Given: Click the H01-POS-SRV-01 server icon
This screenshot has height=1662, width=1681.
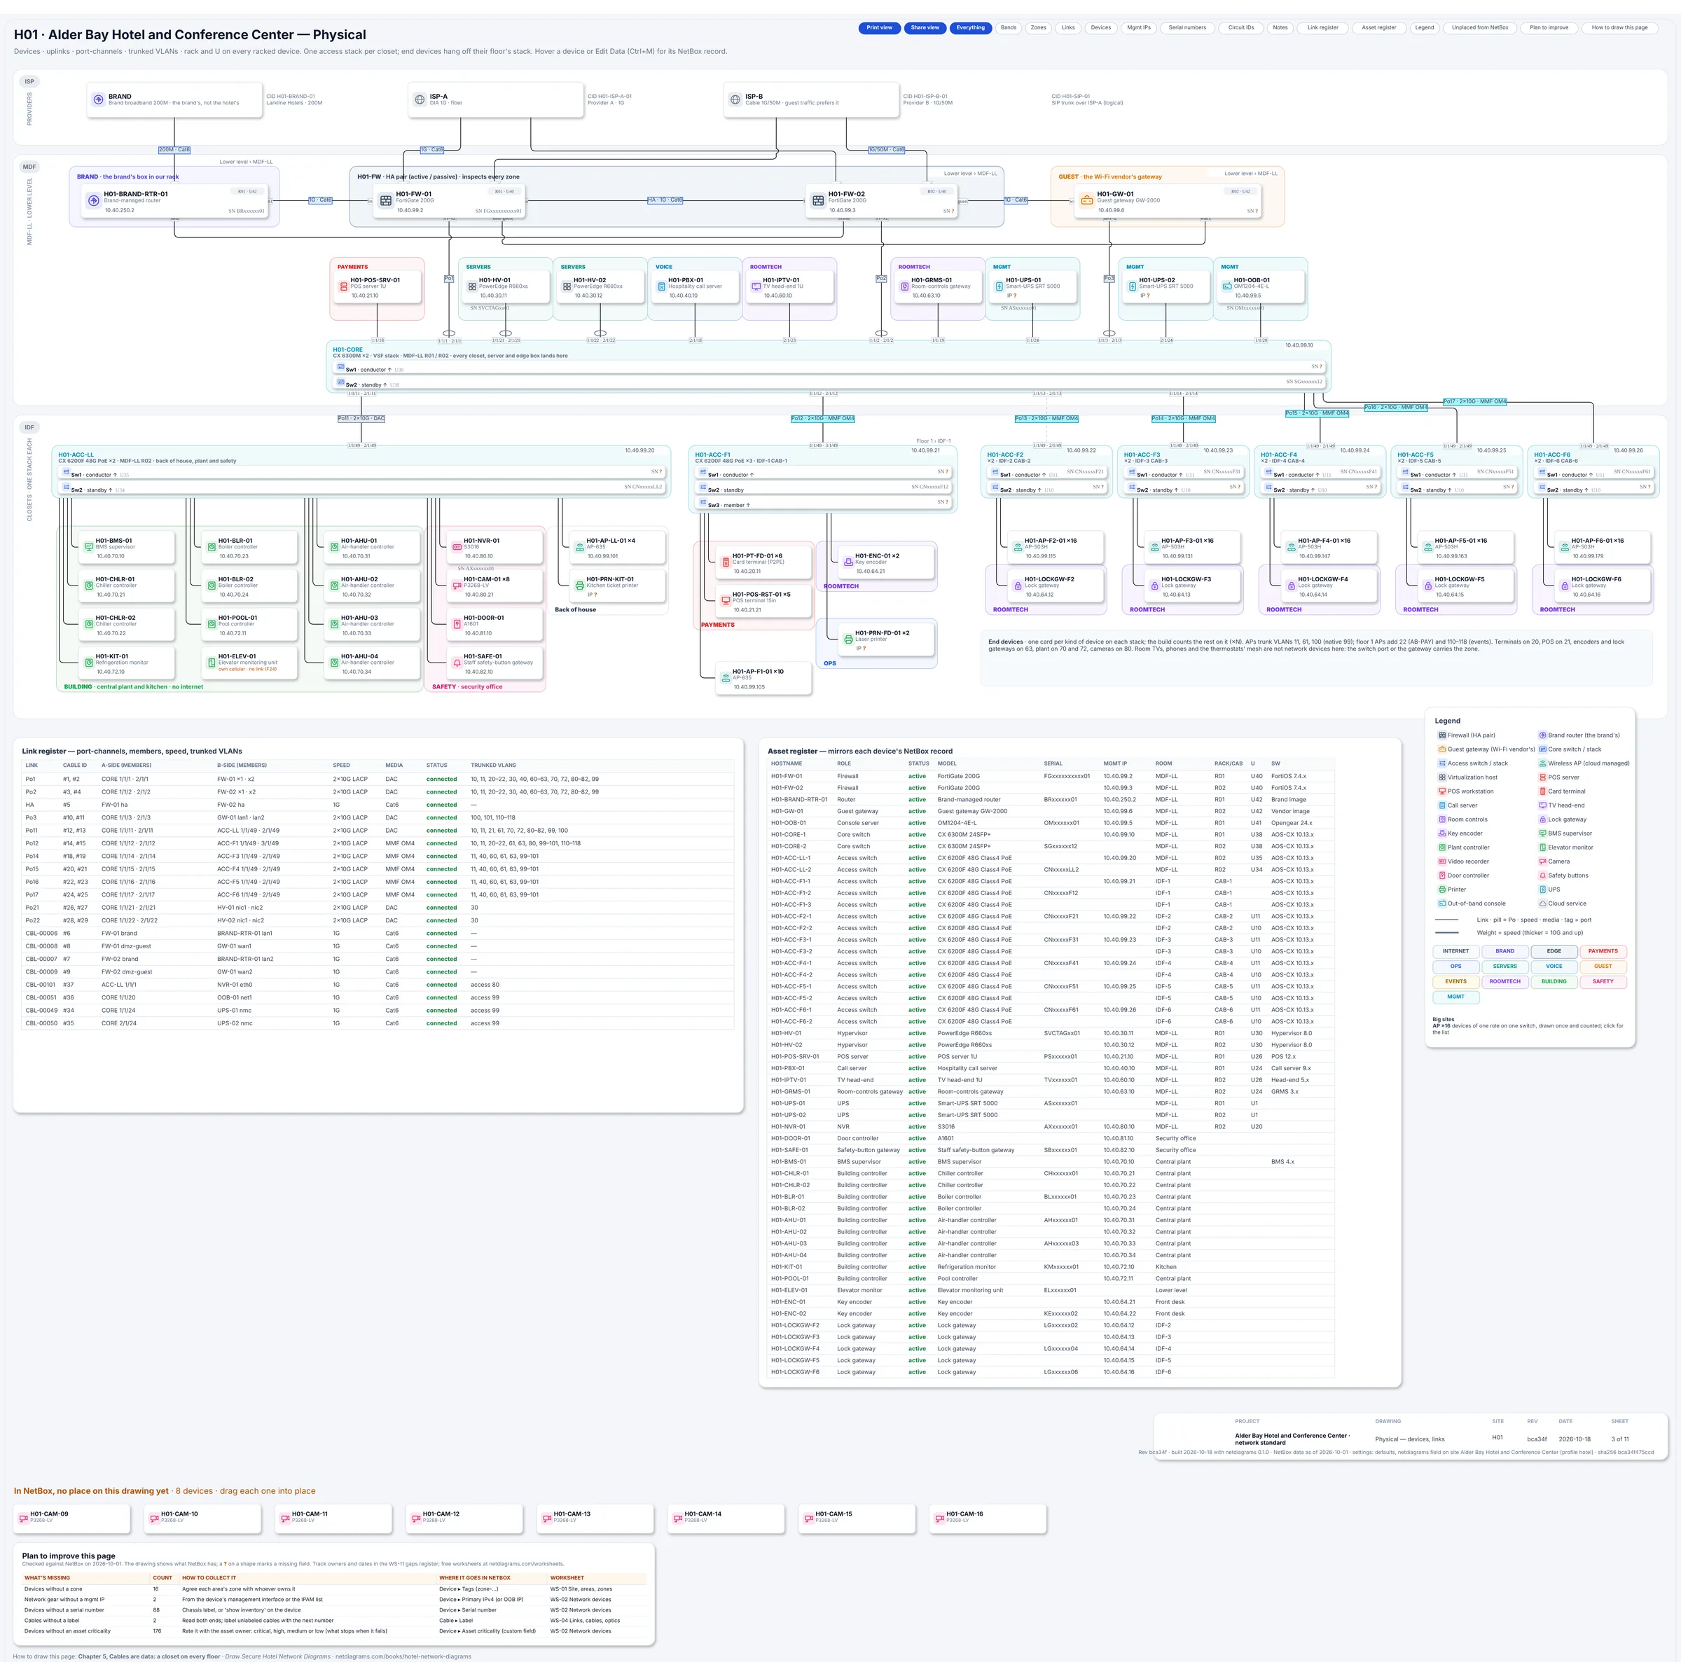Looking at the screenshot, I should point(344,286).
